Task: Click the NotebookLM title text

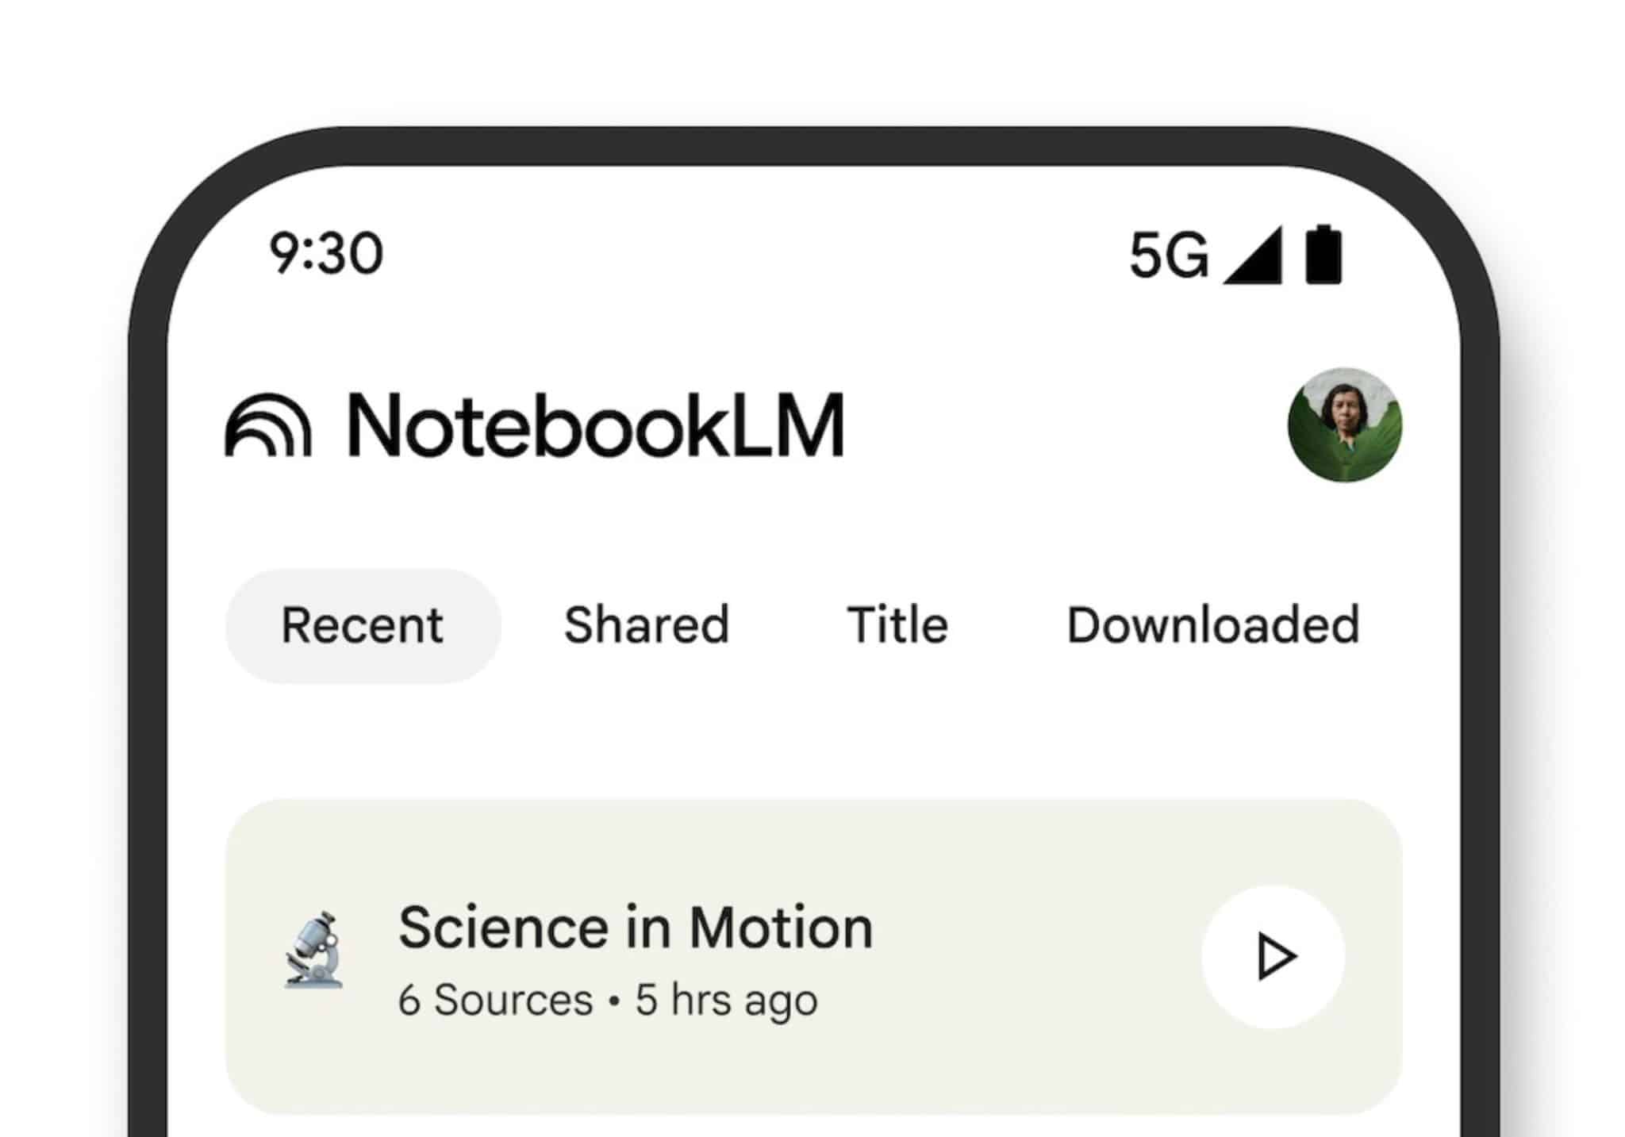Action: coord(595,426)
